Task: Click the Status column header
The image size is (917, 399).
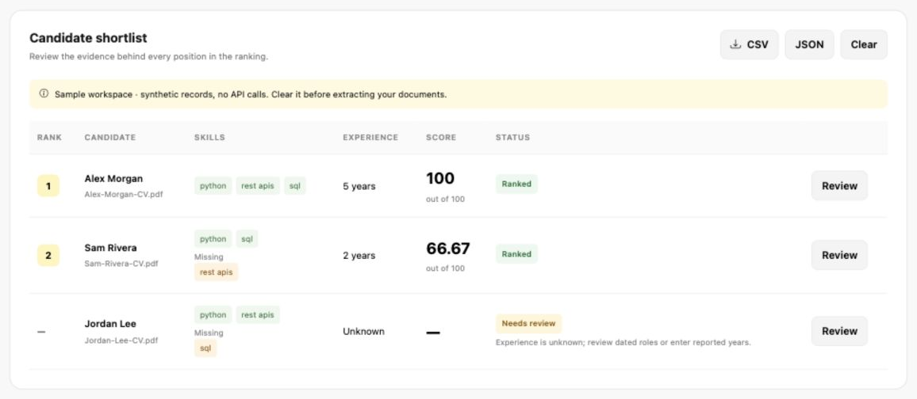Action: pos(513,138)
